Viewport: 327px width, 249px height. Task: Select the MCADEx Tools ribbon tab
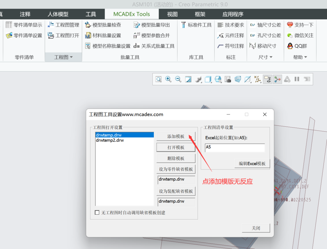(x=132, y=14)
